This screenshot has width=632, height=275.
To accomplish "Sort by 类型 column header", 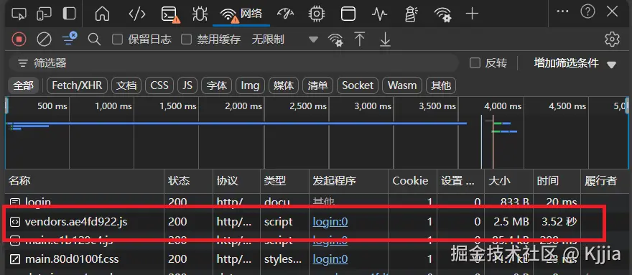I will click(284, 181).
